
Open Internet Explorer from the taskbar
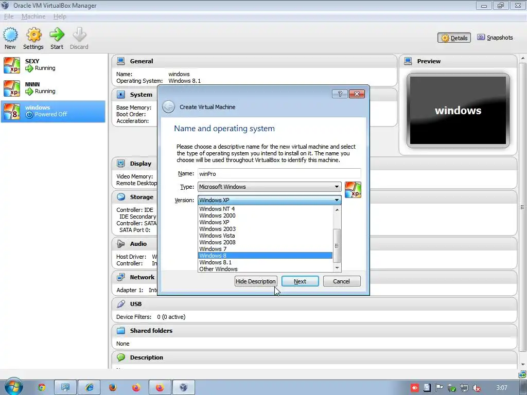pyautogui.click(x=90, y=387)
